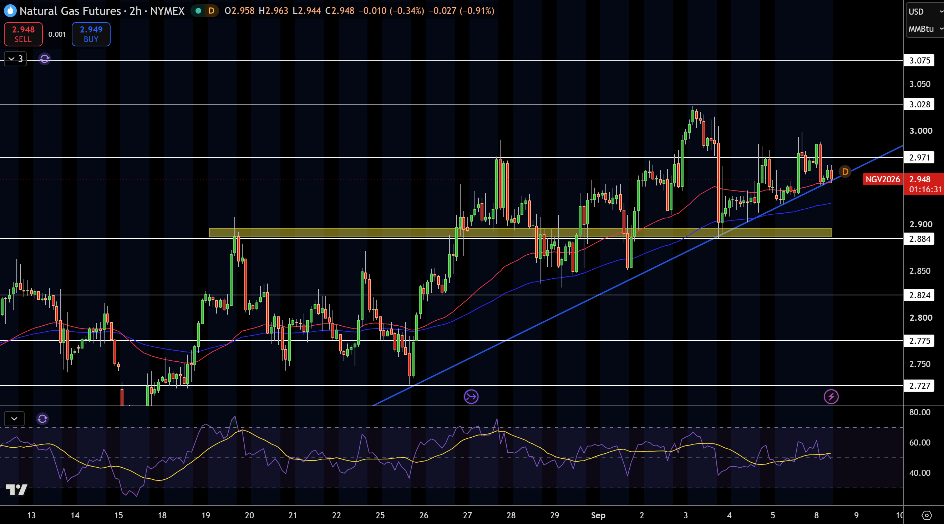Click the green market status dot

click(x=198, y=11)
